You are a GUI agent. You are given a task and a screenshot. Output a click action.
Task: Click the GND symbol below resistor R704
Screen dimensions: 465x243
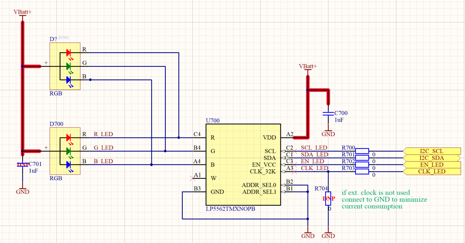pos(328,235)
